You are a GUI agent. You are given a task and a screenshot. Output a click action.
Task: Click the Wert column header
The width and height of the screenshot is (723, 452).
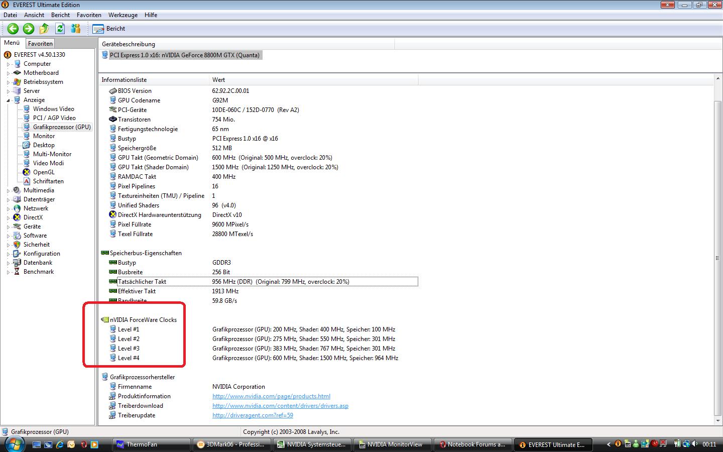point(314,80)
